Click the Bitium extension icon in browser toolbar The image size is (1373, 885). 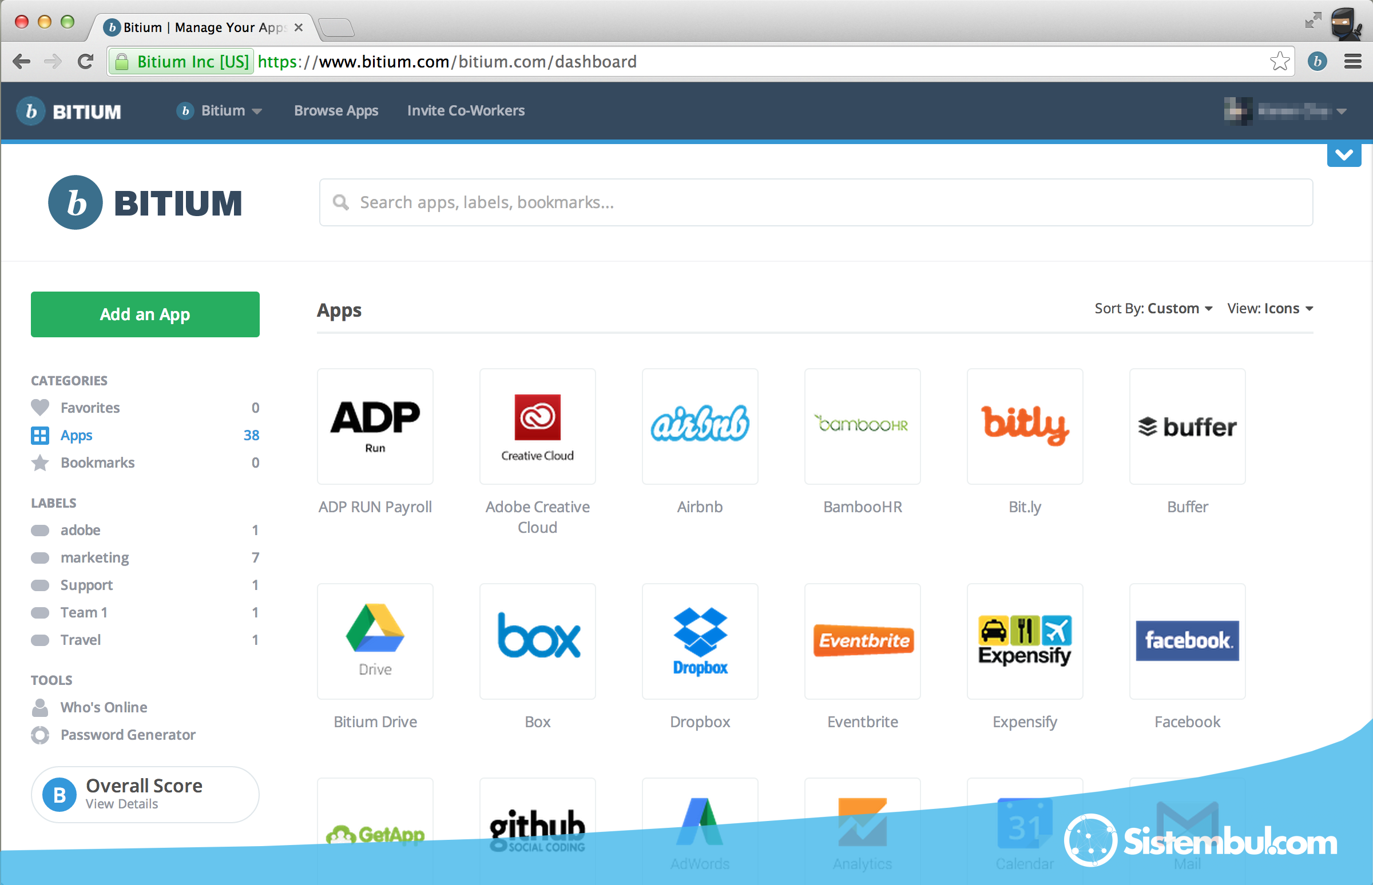(1318, 61)
